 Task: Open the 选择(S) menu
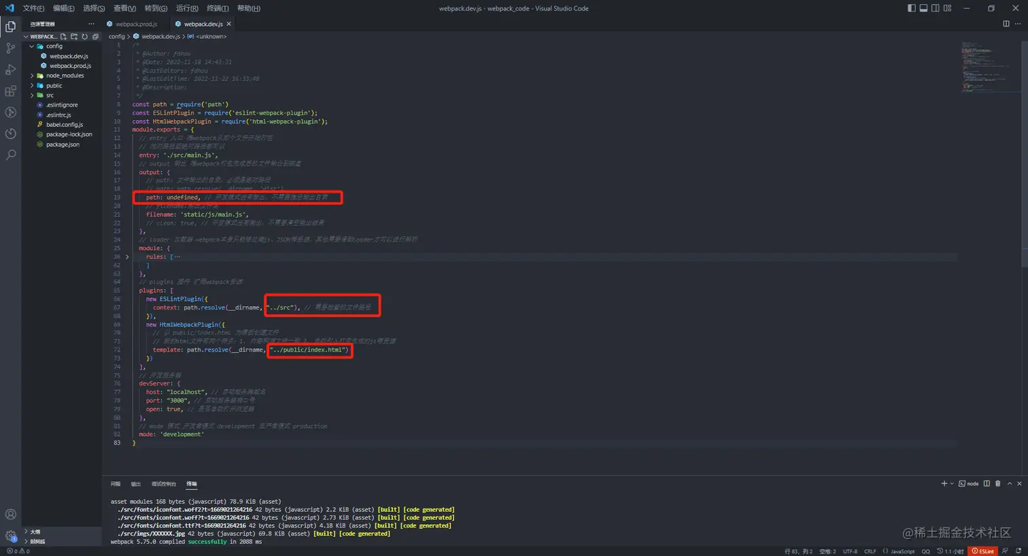(94, 8)
